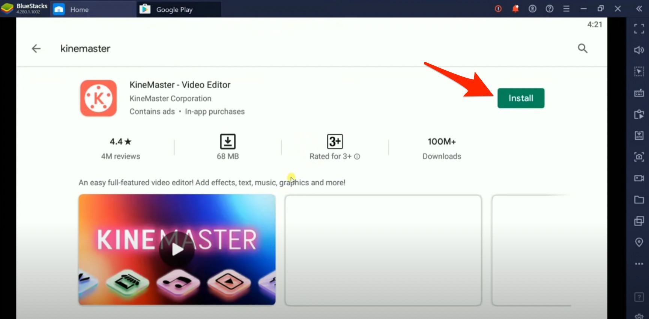This screenshot has width=649, height=319.
Task: Click the info icon next to Rated for 3+
Action: click(x=357, y=156)
